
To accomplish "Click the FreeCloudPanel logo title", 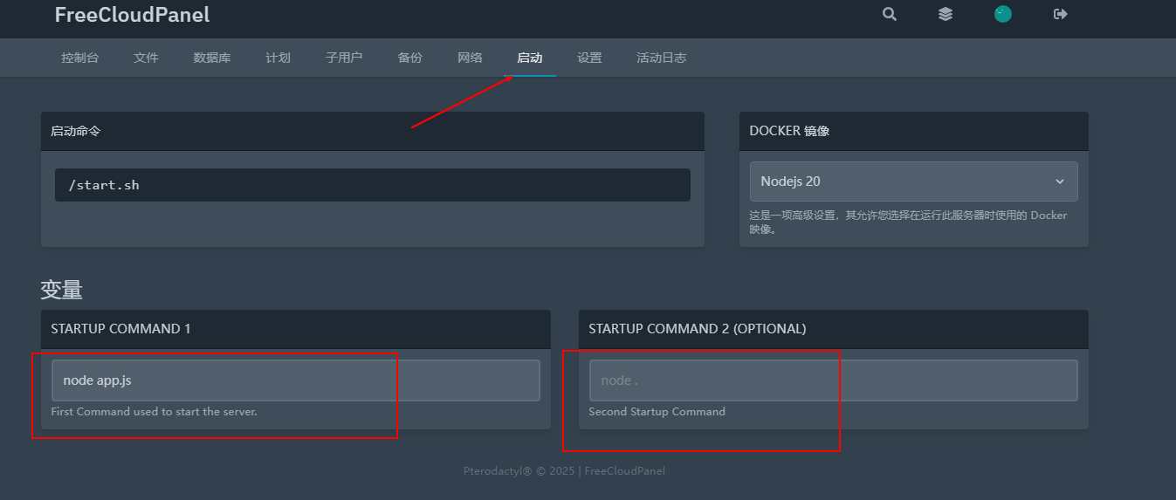I will tap(132, 15).
